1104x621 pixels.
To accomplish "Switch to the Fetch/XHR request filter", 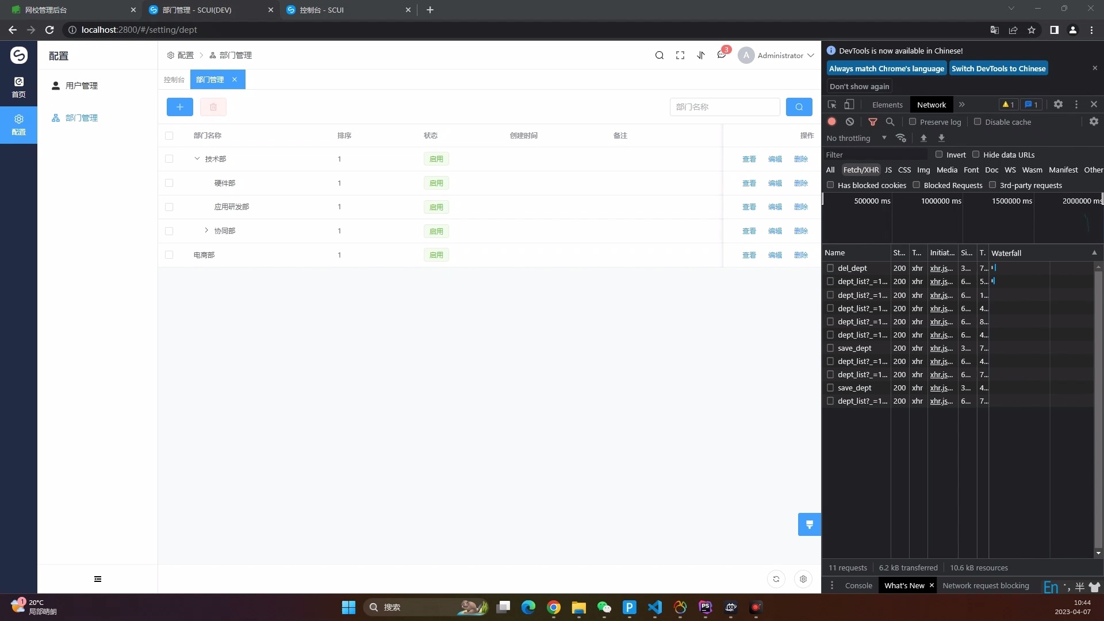I will tap(861, 170).
